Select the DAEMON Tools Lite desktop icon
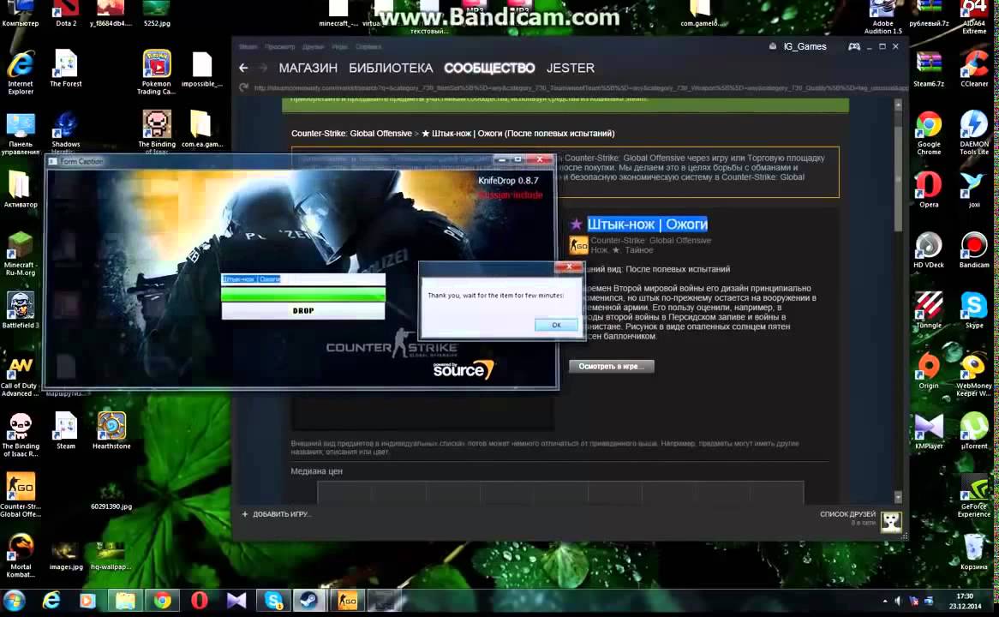This screenshot has width=999, height=617. point(974,133)
